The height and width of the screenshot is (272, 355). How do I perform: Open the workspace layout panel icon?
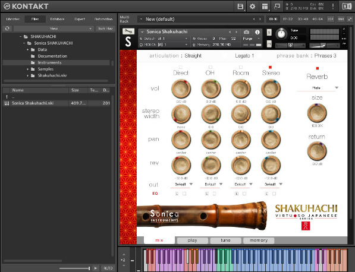tap(265, 7)
